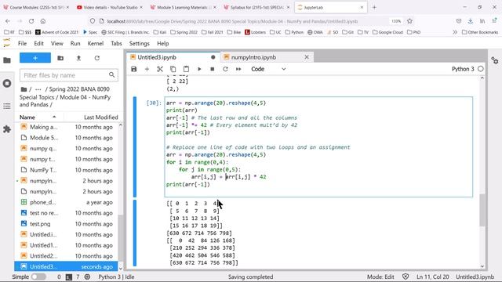Open the Spring 2022 bookmarks folder

184,32
